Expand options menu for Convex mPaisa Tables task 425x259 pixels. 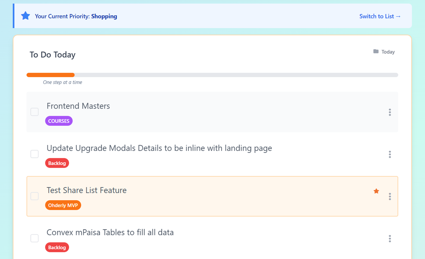[390, 238]
